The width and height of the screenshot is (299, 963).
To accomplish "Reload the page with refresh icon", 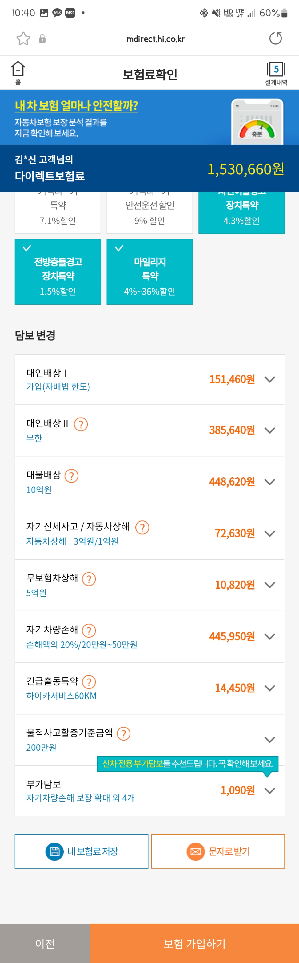I will point(276,39).
